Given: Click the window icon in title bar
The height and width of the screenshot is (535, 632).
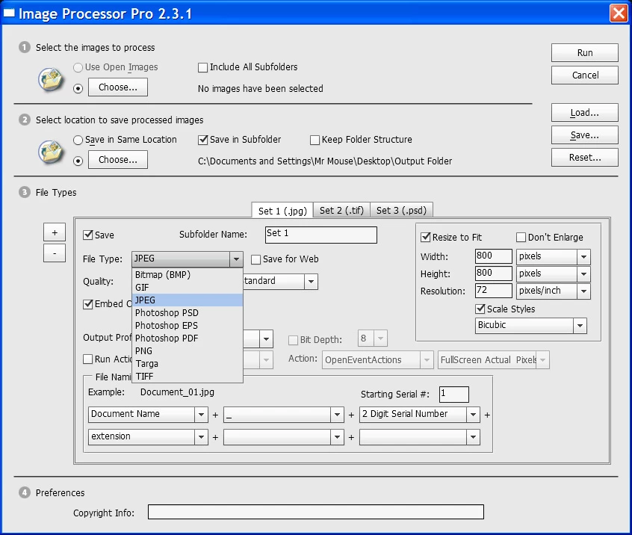Looking at the screenshot, I should coord(9,13).
